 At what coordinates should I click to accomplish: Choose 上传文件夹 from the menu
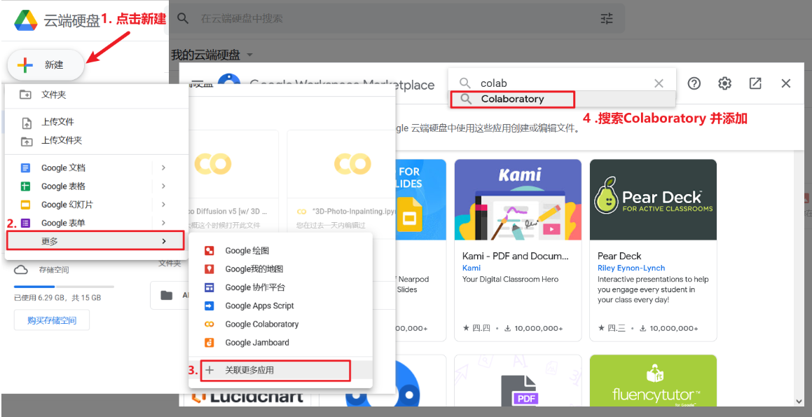[96, 140]
